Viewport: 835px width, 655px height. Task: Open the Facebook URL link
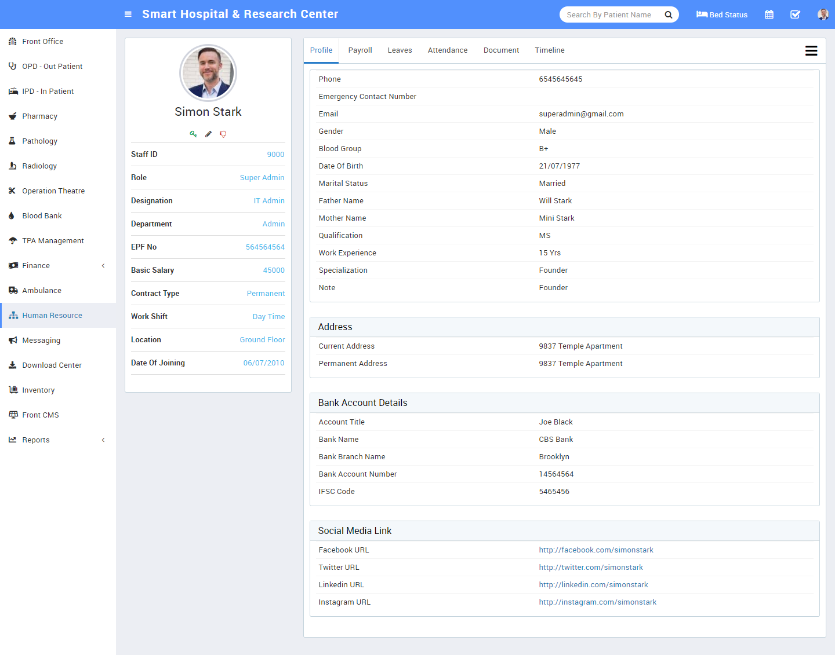tap(596, 550)
